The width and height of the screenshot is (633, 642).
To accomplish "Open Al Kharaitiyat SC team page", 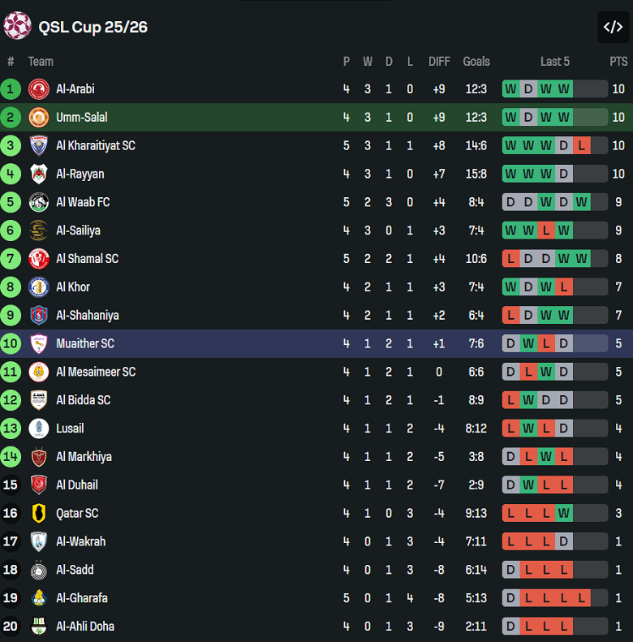I will click(95, 146).
